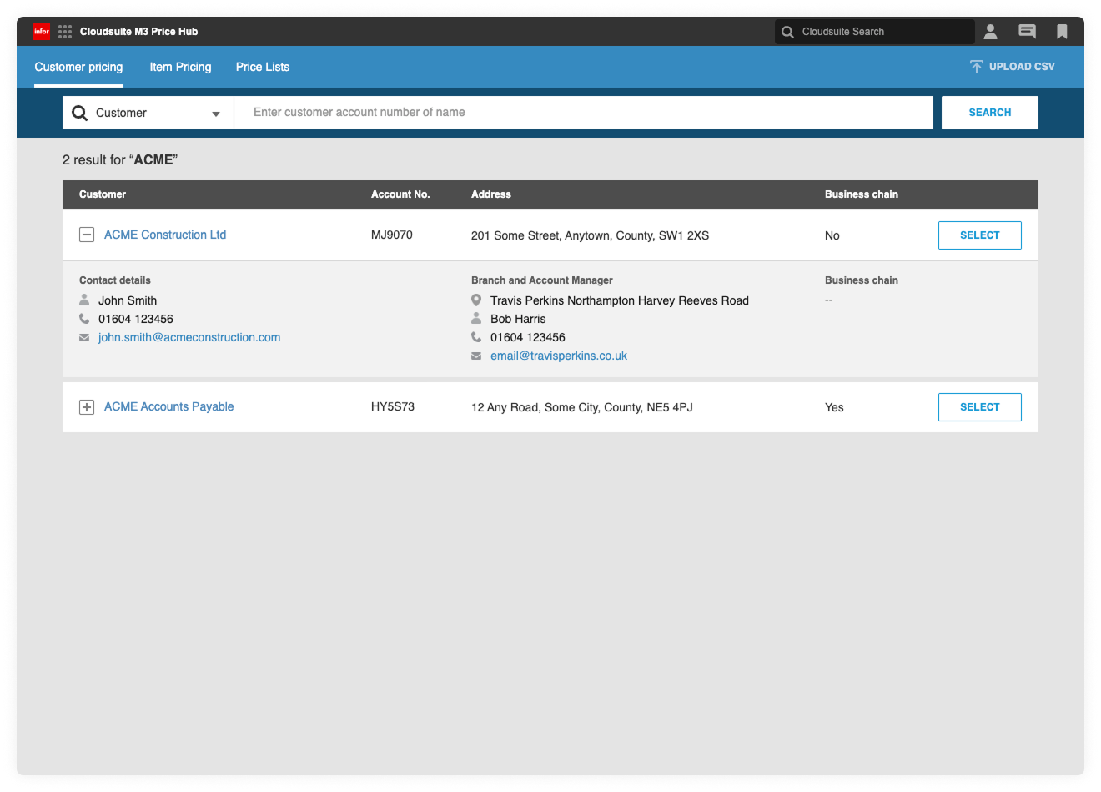Click the location pin icon for Travis Perkins branch
Viewport: 1101px width, 792px height.
pyautogui.click(x=476, y=300)
